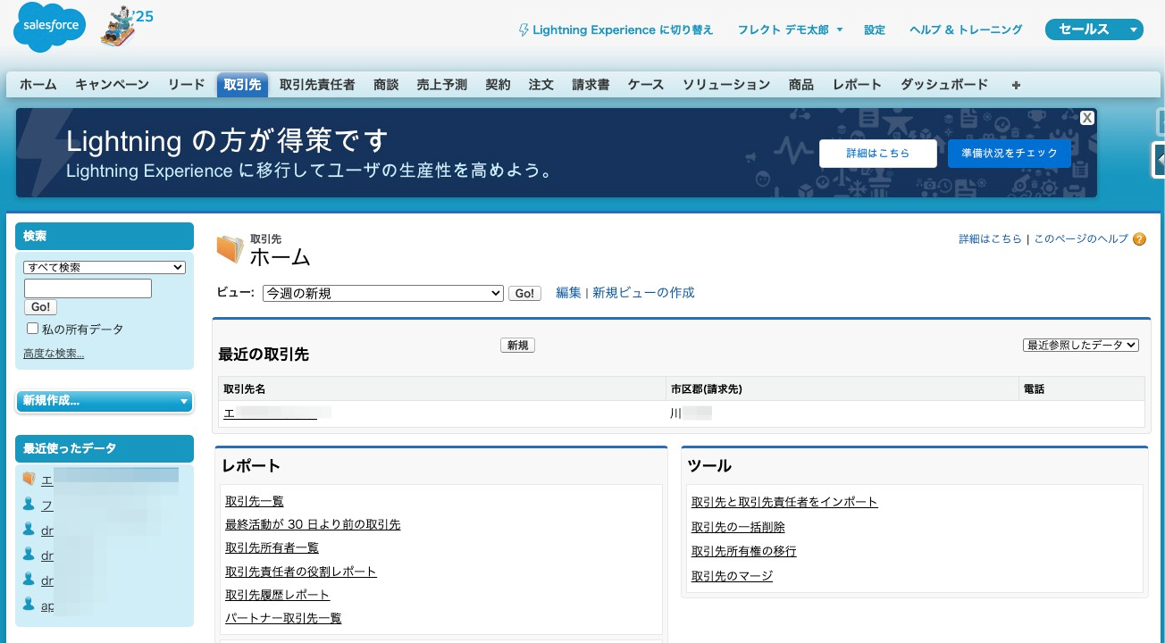Click the orange account folder icon in 最近使ったデータ

coord(29,479)
